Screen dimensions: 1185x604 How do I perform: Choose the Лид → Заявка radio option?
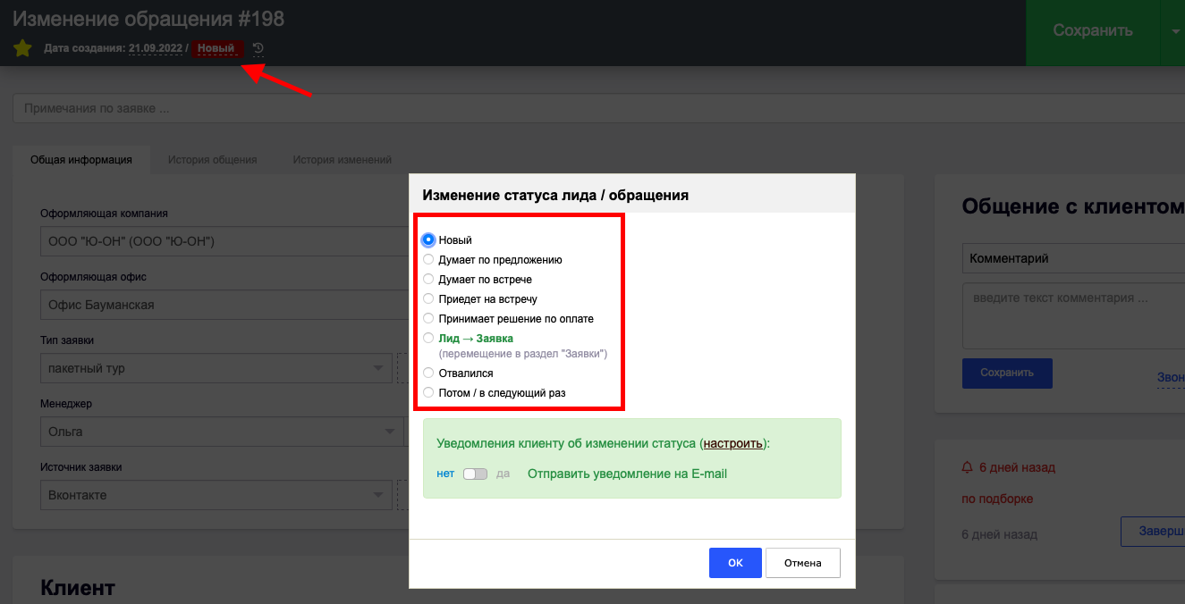pos(428,338)
